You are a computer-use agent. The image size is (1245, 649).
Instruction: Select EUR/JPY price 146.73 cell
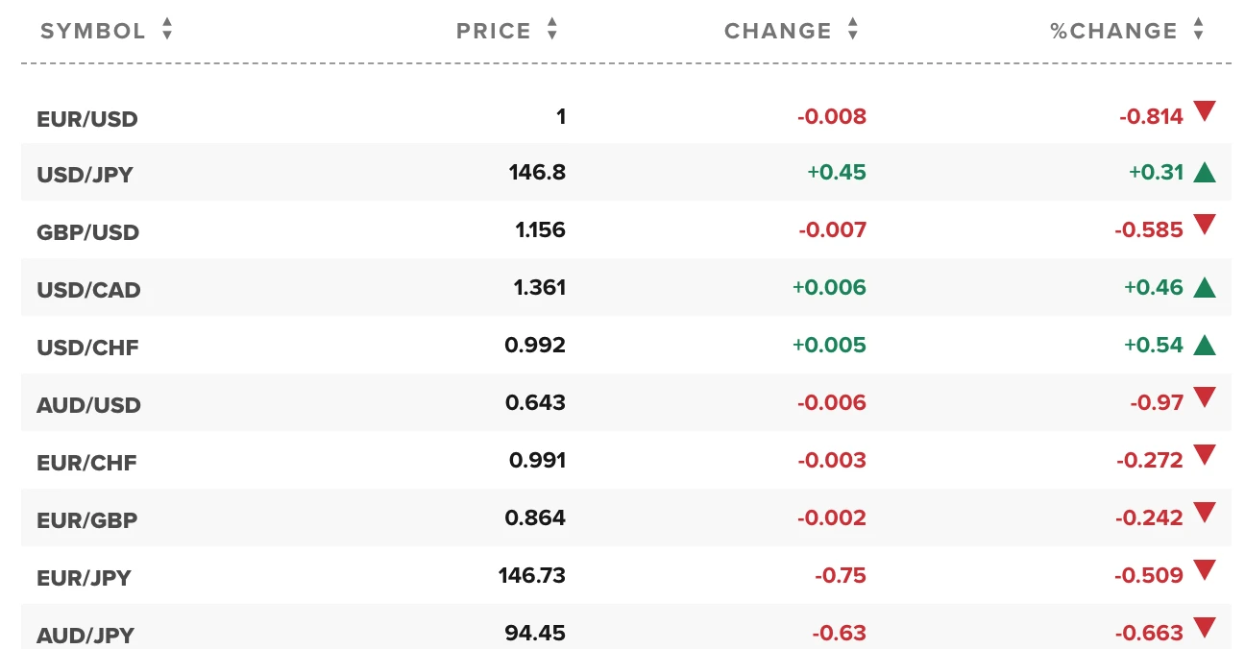click(532, 576)
